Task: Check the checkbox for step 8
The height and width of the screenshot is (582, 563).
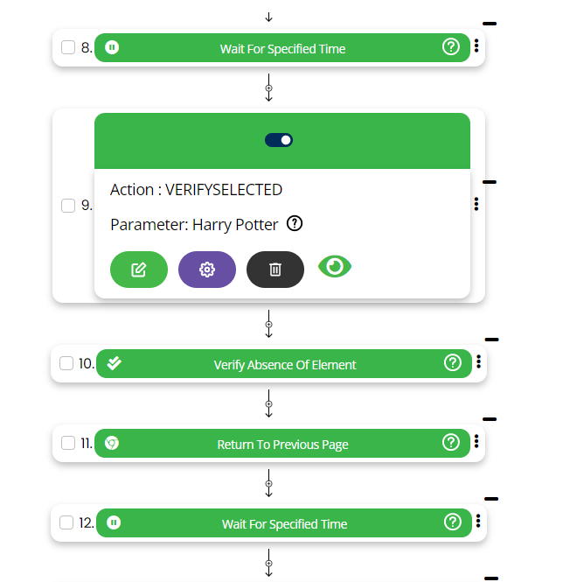Action: [x=69, y=48]
